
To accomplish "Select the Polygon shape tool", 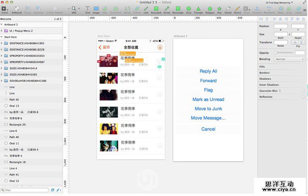I will tap(210, 8).
